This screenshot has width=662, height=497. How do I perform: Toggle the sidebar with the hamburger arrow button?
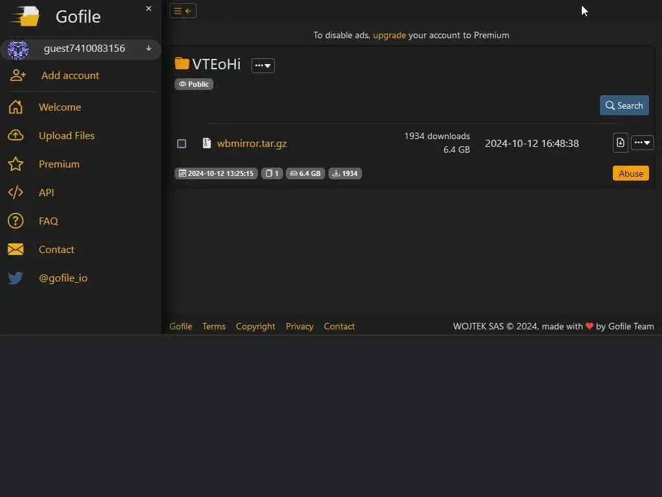pyautogui.click(x=183, y=11)
